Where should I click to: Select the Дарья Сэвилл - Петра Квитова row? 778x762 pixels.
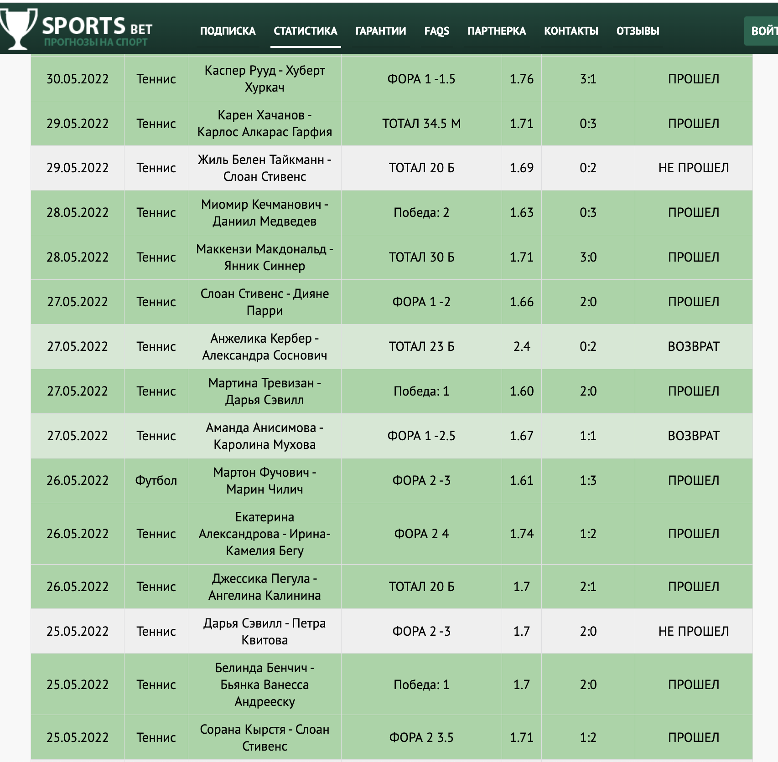point(391,631)
